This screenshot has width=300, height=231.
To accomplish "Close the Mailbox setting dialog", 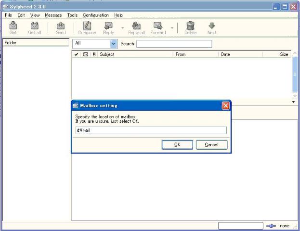I will (x=225, y=105).
